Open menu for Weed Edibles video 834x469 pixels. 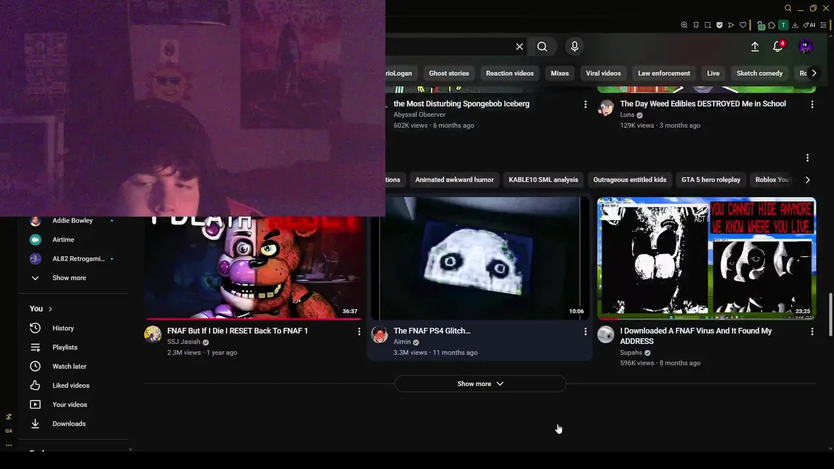click(812, 104)
